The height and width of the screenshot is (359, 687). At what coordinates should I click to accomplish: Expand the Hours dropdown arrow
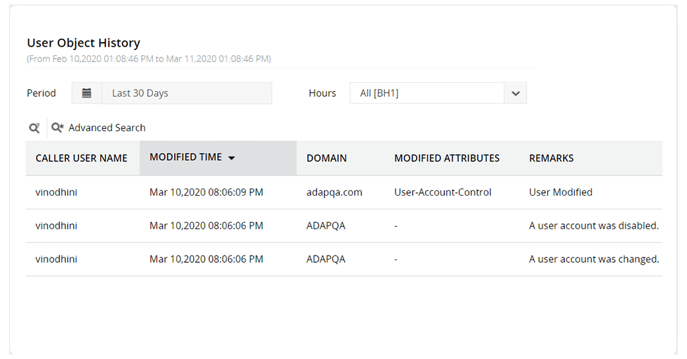tap(515, 93)
